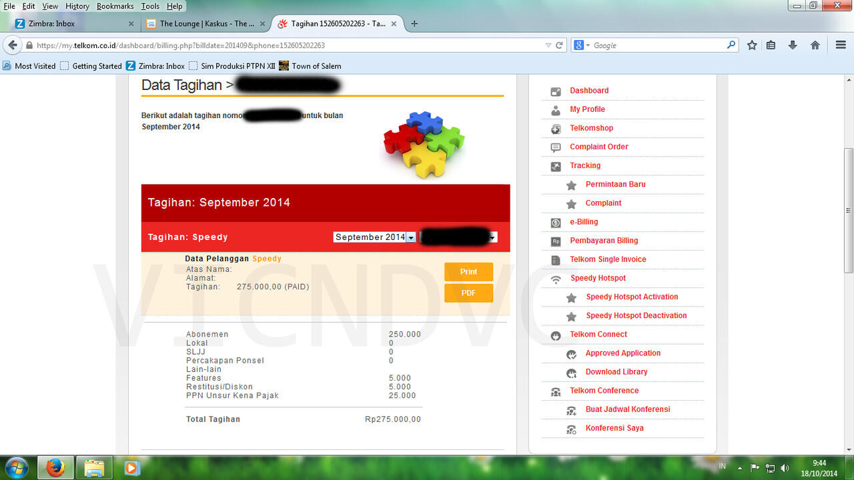The width and height of the screenshot is (854, 480).
Task: Click into the Google search field
Action: (657, 45)
